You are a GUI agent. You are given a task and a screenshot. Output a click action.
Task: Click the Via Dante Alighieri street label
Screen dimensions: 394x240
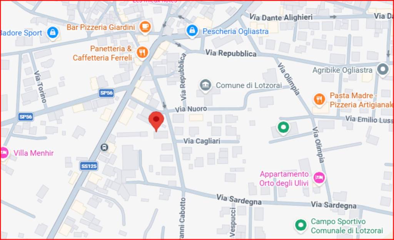point(281,17)
